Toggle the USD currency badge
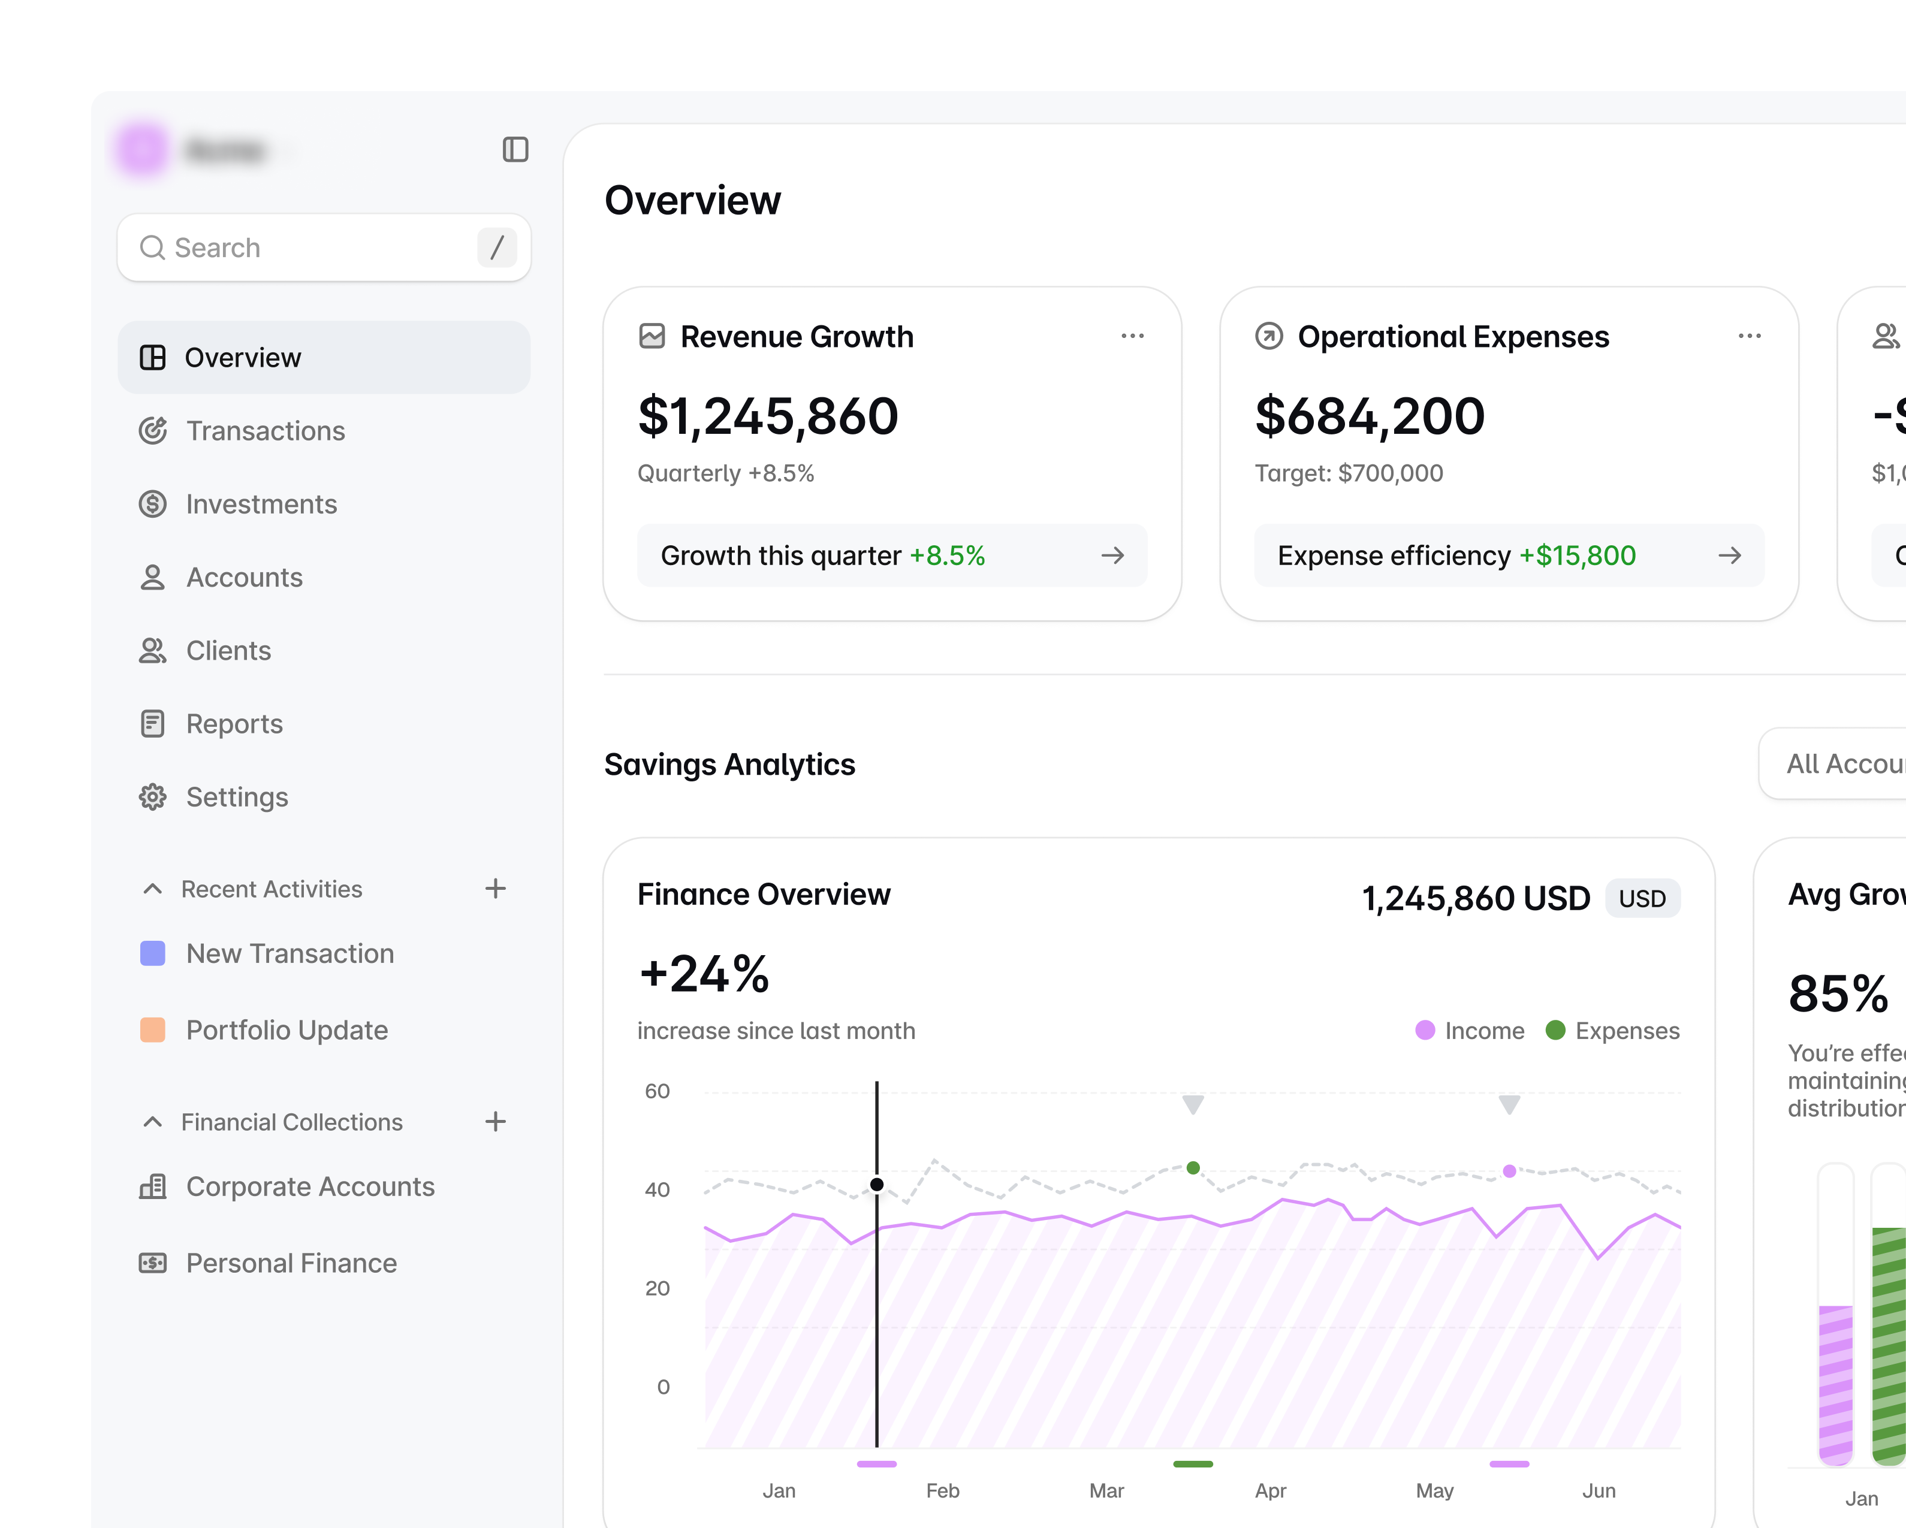Viewport: 1906px width, 1528px height. click(1642, 898)
